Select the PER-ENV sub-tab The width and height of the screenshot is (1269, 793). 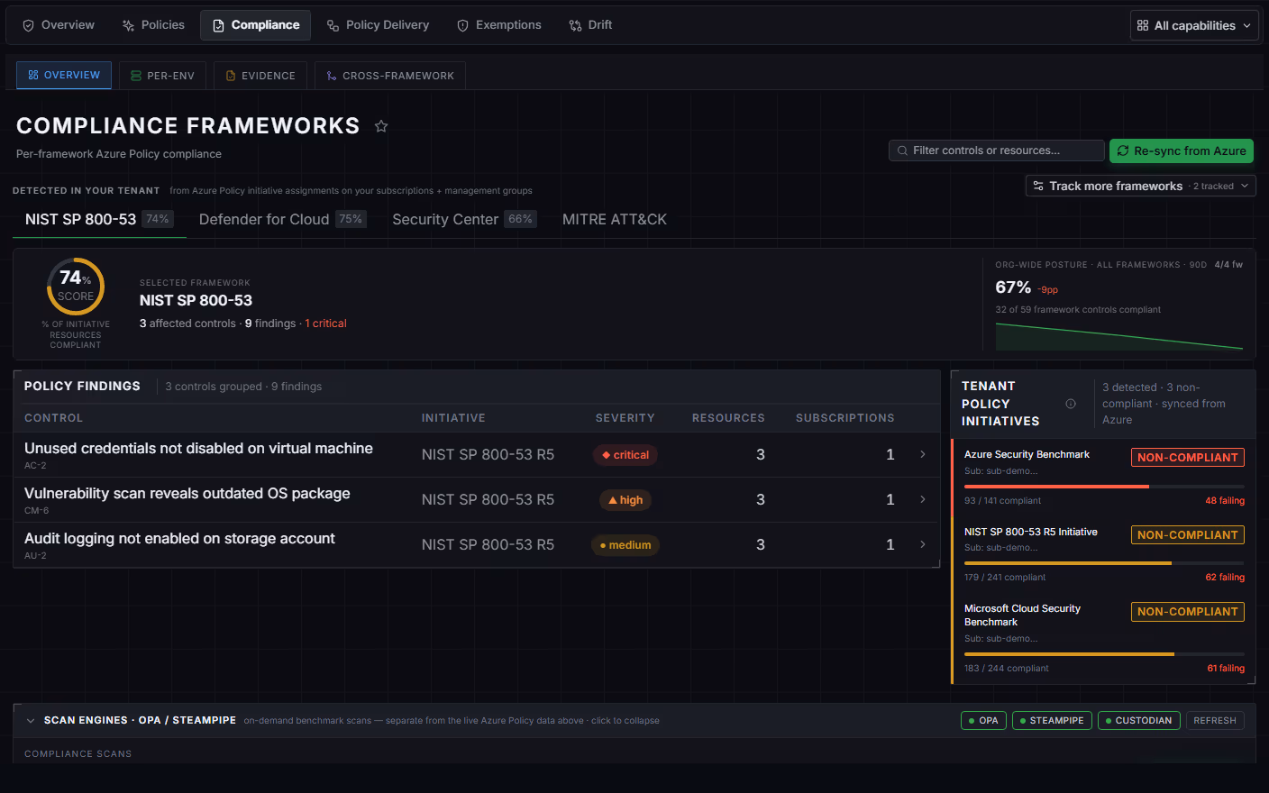pyautogui.click(x=162, y=76)
